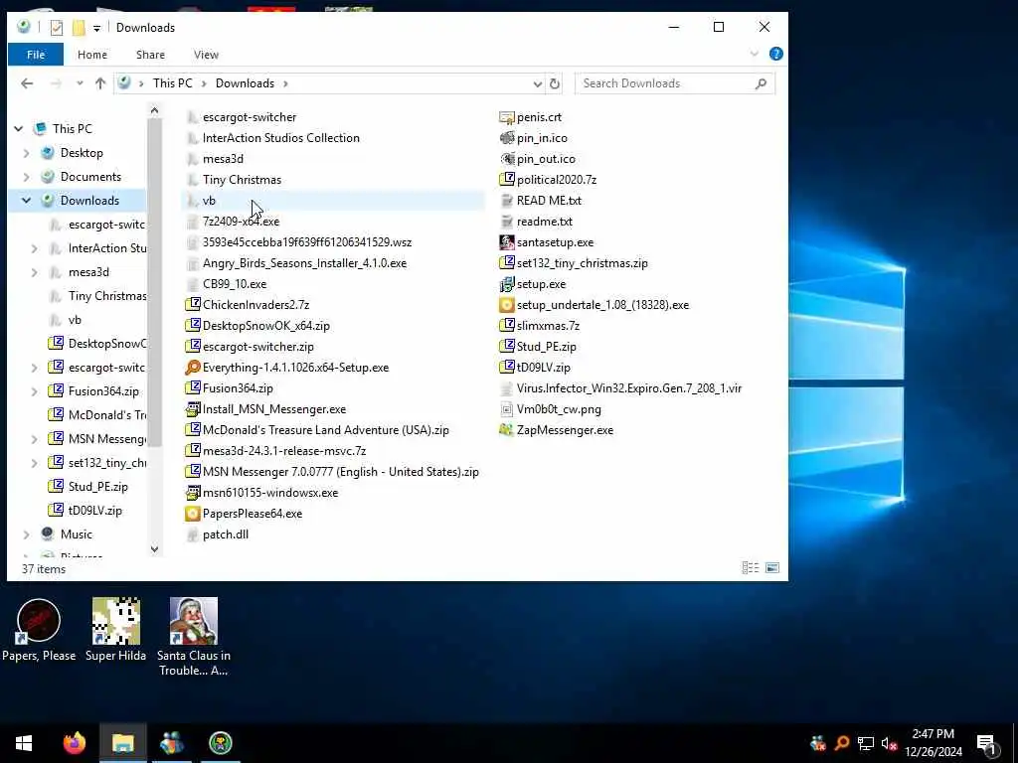Collapse the Downloads tree node
Viewport: 1018px width, 763px height.
26,201
